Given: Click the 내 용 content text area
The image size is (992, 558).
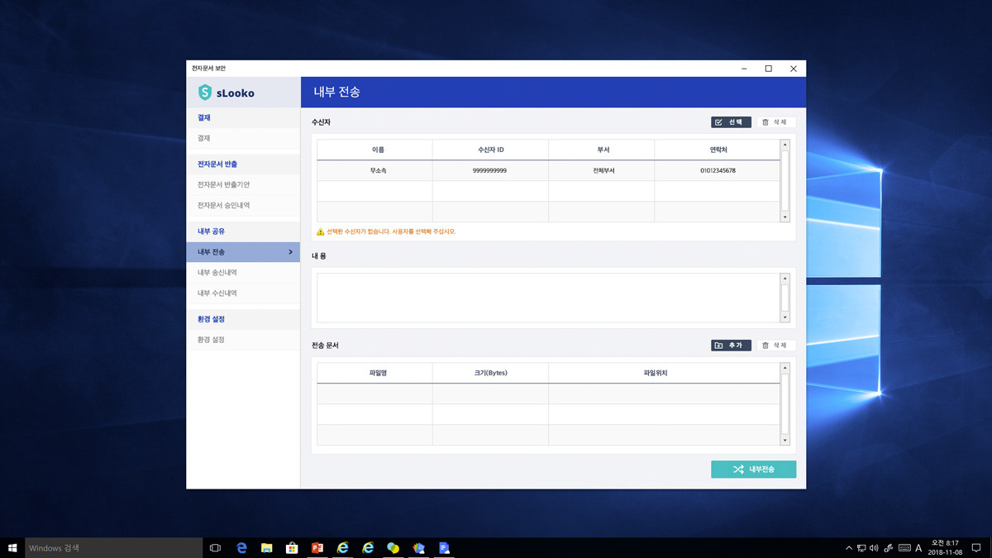Looking at the screenshot, I should click(548, 298).
